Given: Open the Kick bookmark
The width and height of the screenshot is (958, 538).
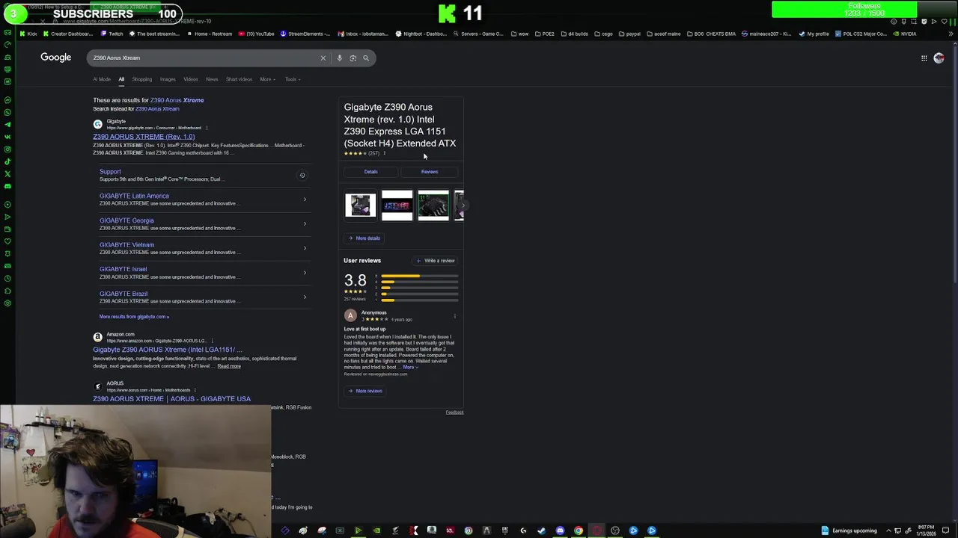Looking at the screenshot, I should (x=28, y=34).
